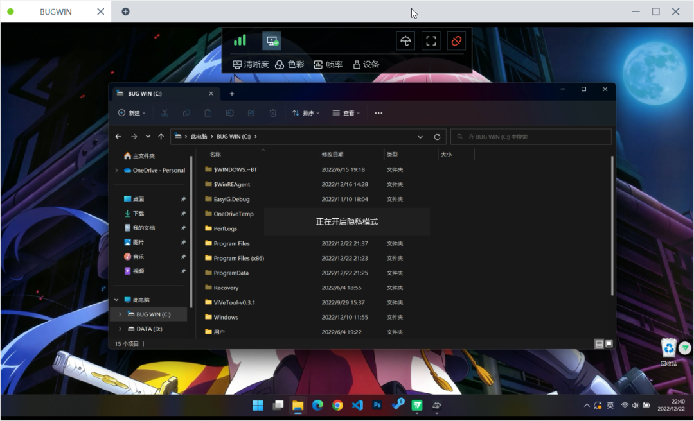Expand the 查看 view dropdown
Viewport: 694px width, 421px height.
coord(346,113)
